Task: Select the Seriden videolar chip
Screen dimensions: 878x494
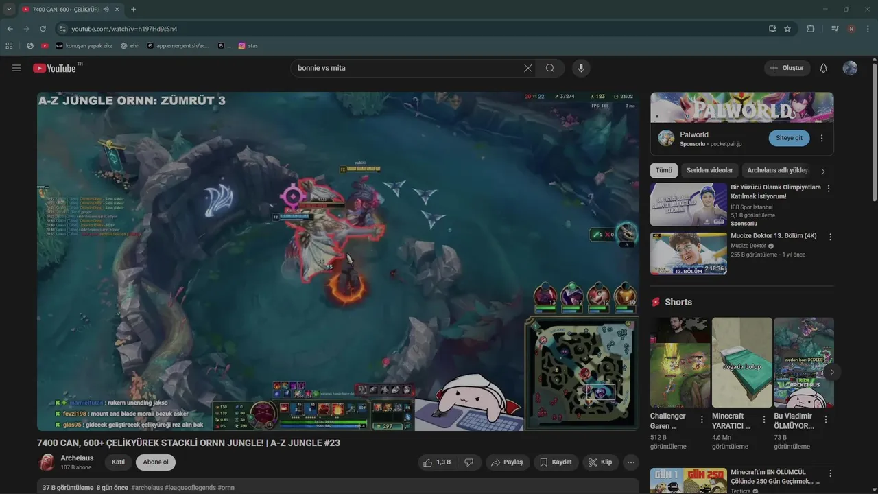Action: click(710, 171)
